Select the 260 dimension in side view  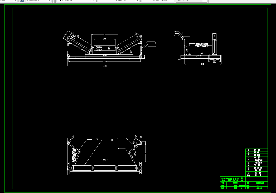pos(214,62)
